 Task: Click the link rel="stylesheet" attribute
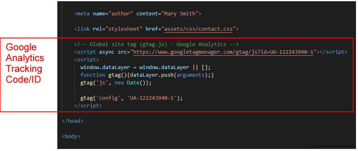coord(118,29)
